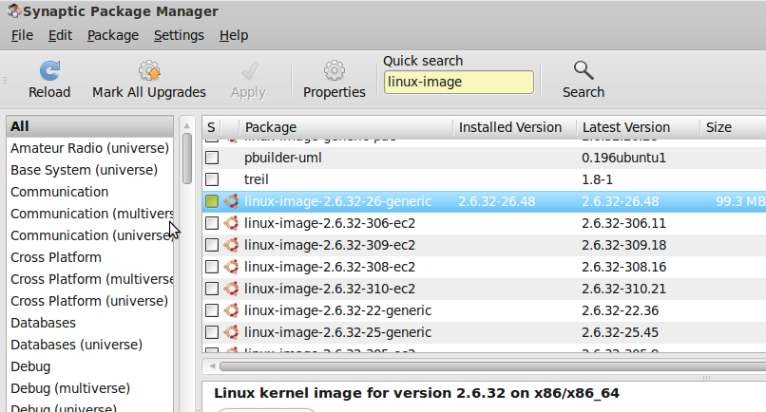
Task: Open the Edit menu
Action: click(x=60, y=35)
